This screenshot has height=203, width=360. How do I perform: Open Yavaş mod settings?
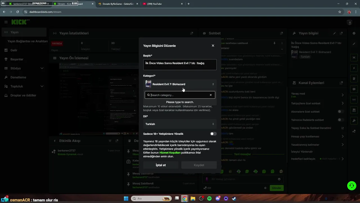pyautogui.click(x=318, y=95)
